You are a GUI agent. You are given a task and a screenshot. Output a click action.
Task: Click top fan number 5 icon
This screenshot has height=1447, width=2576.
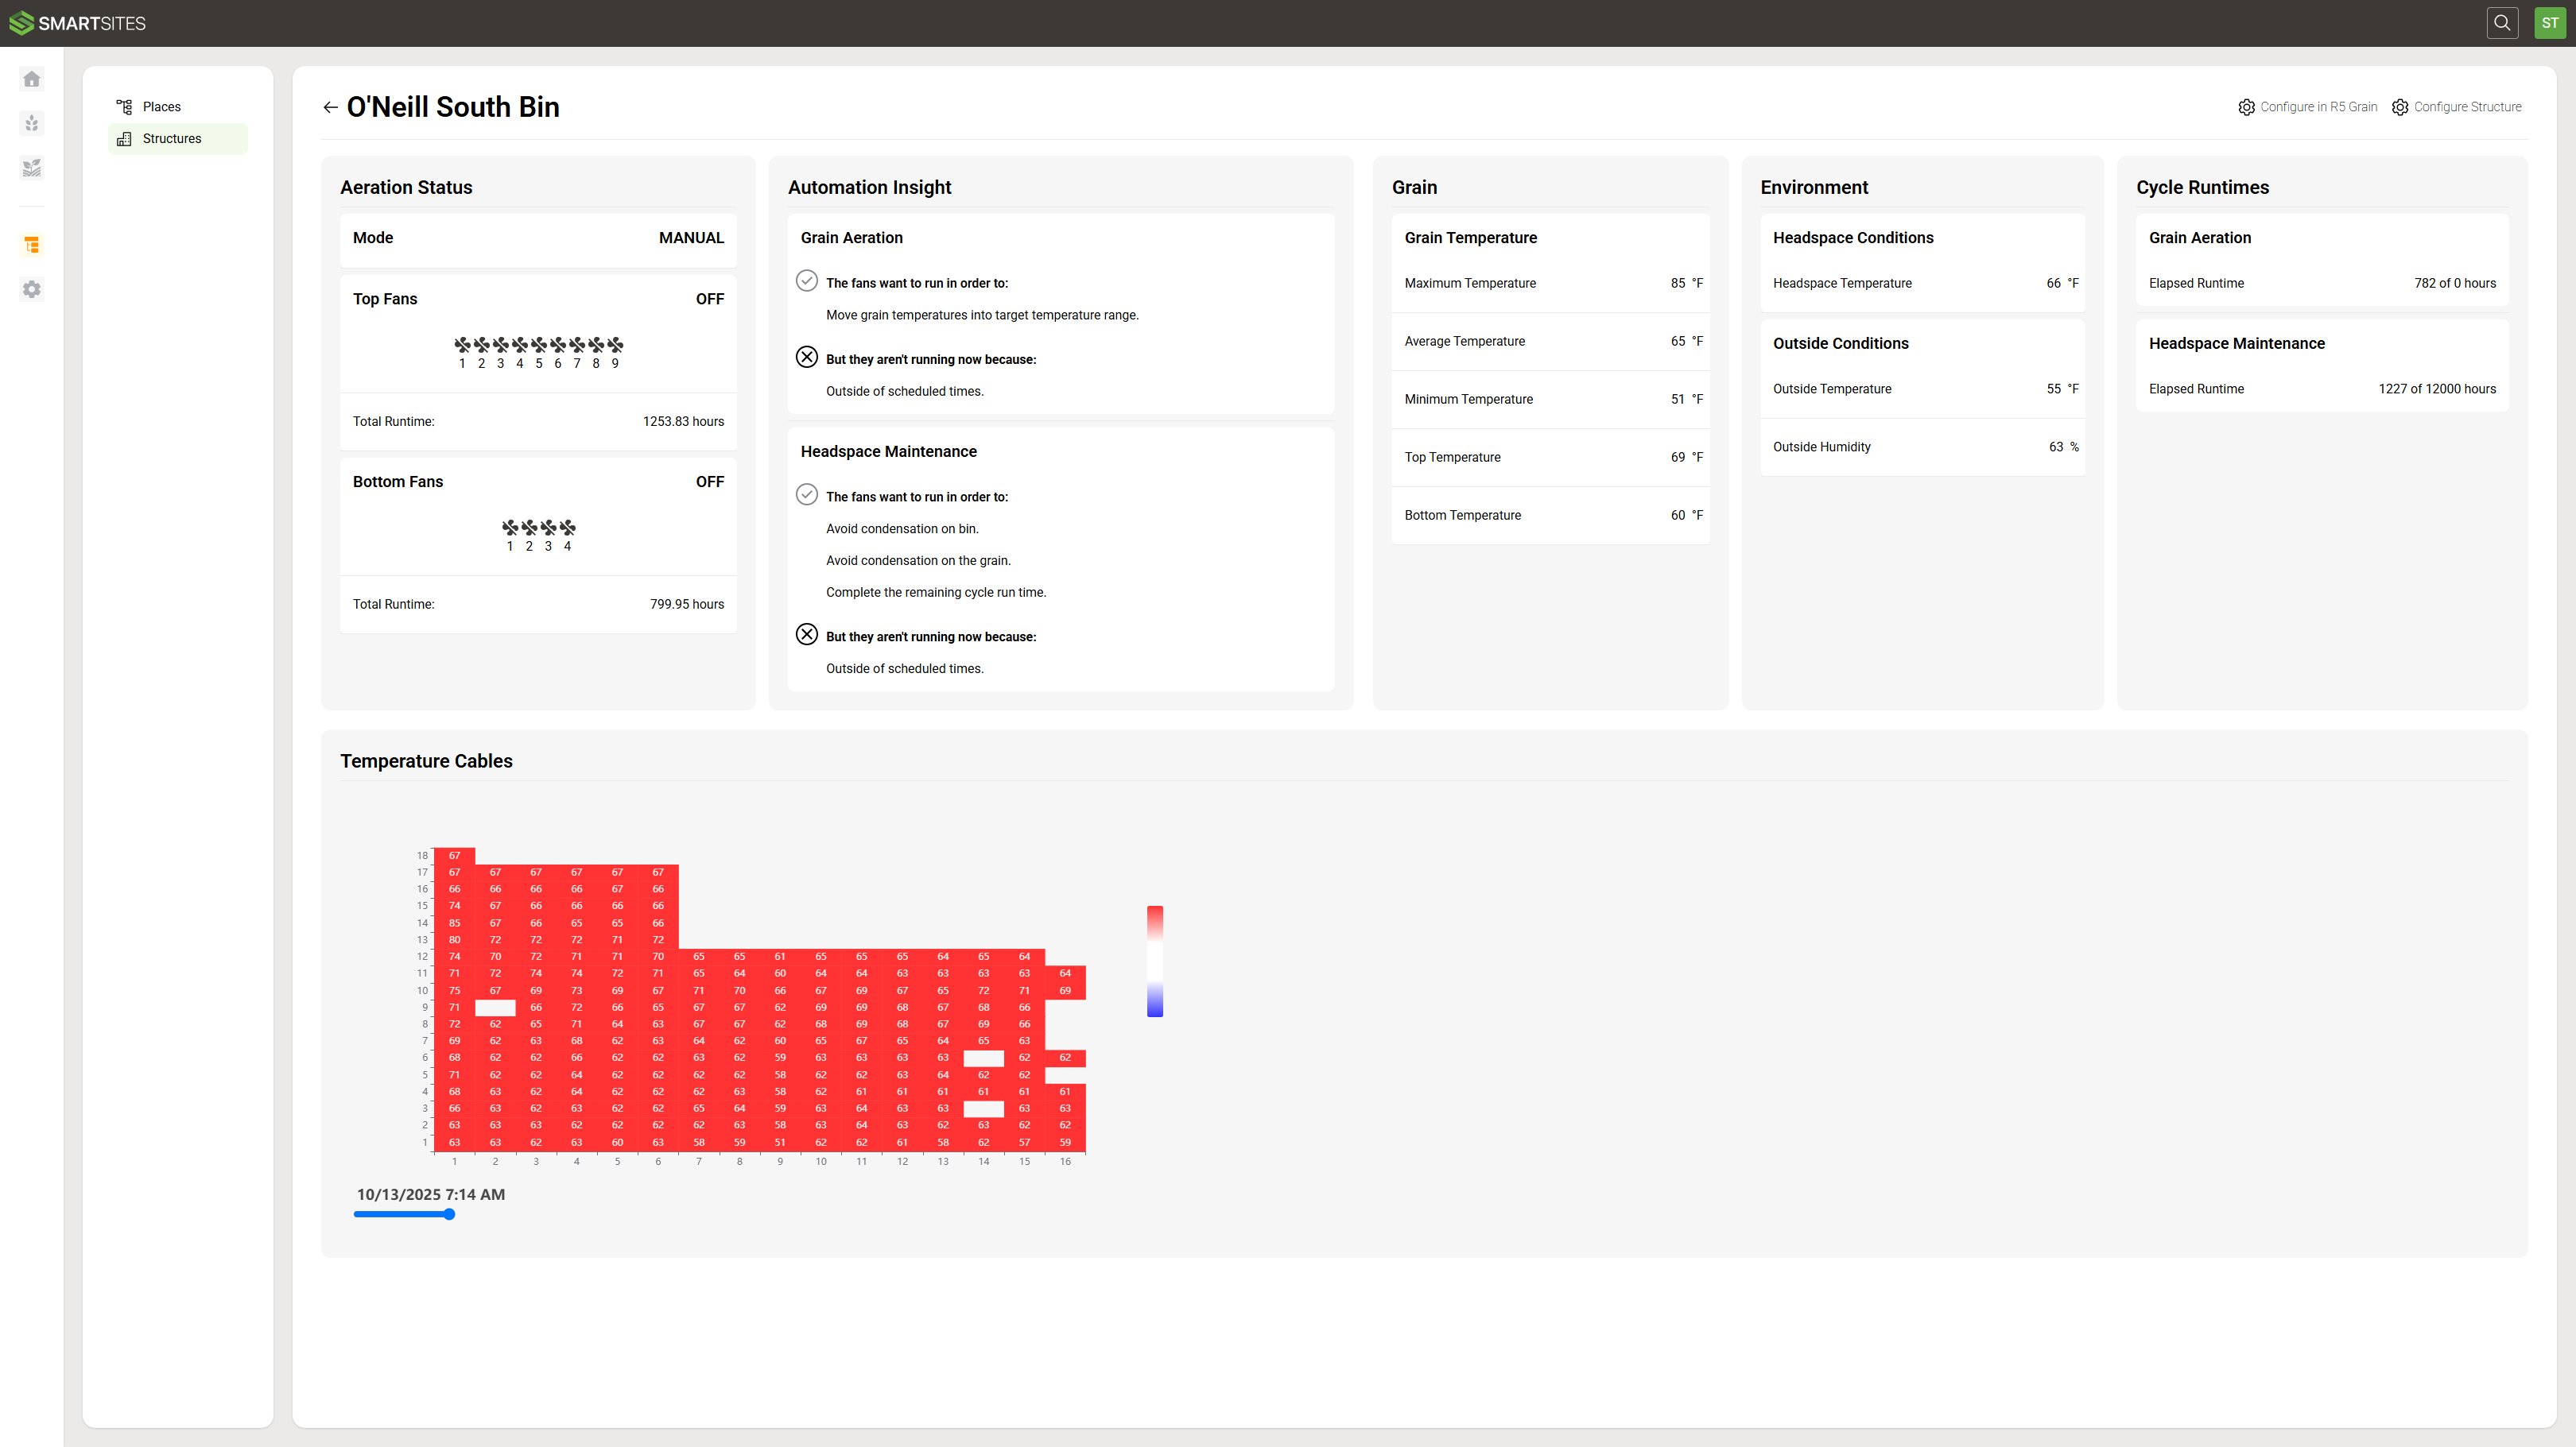pos(539,345)
